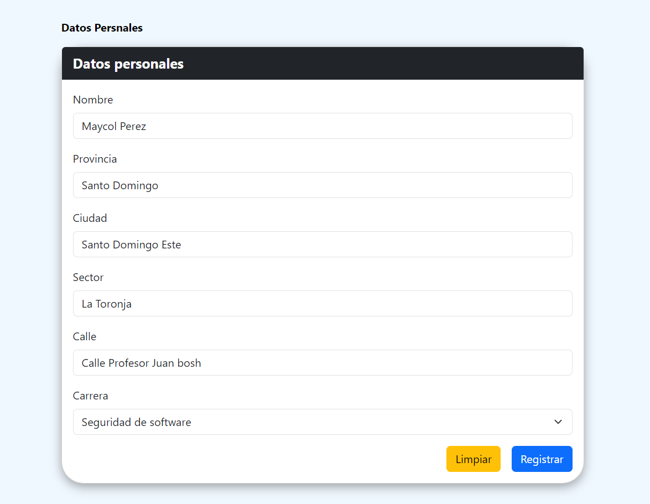Click the Provincia label
Image resolution: width=650 pixels, height=504 pixels.
coord(95,159)
